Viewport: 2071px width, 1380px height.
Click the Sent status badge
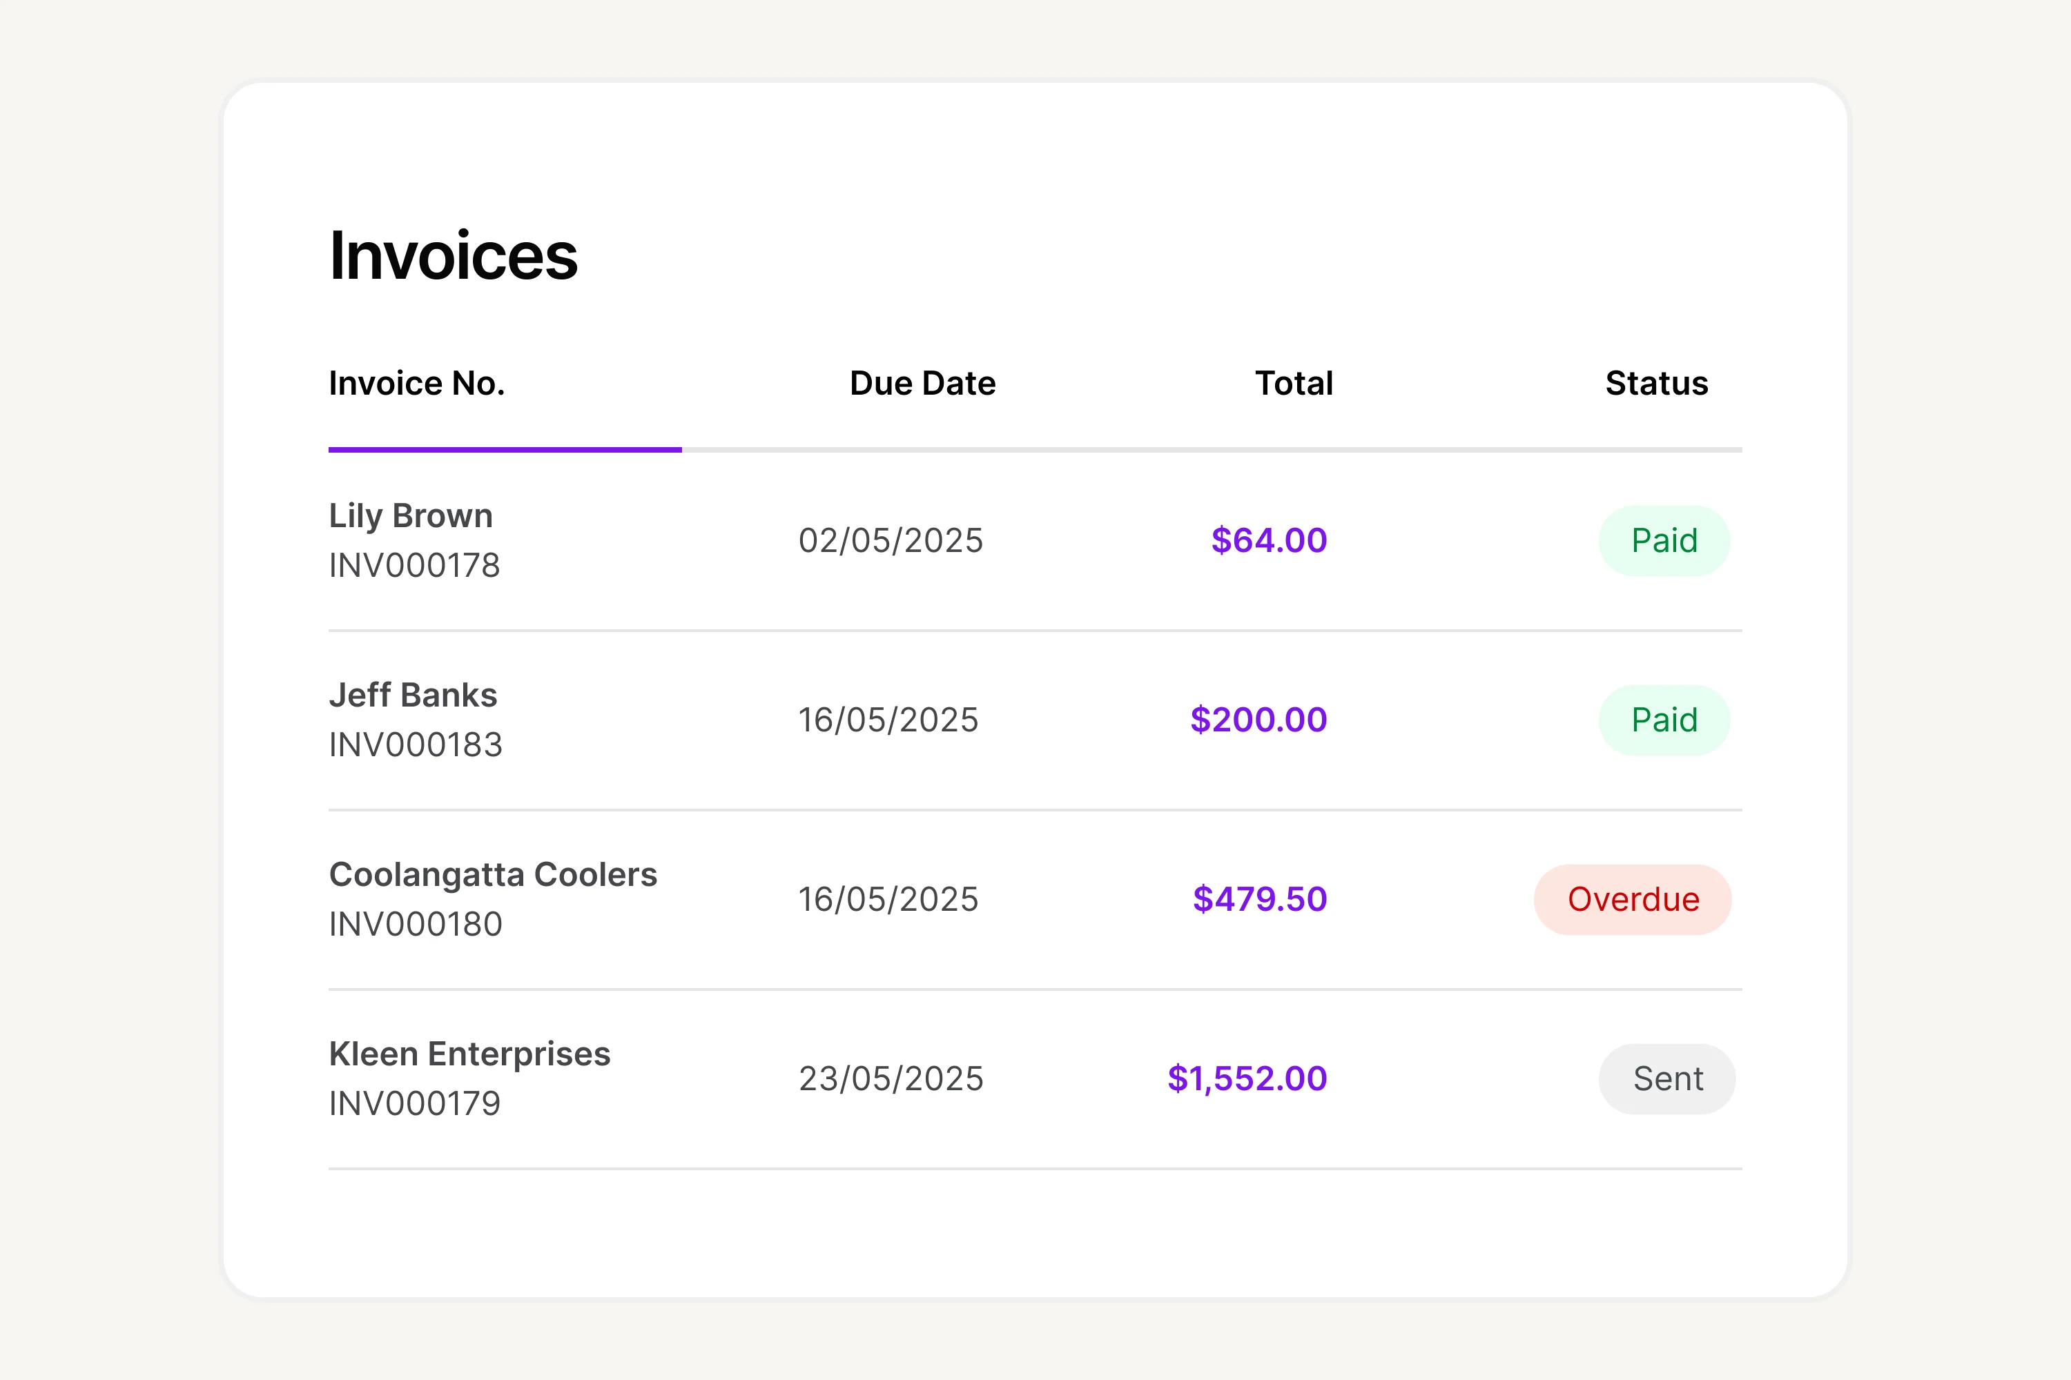1667,1079
